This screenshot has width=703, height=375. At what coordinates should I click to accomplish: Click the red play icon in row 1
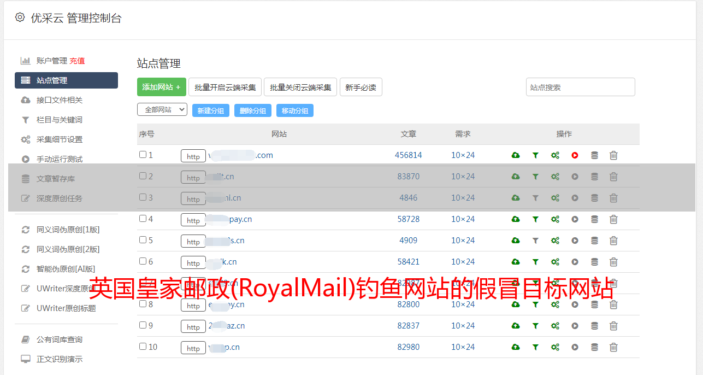[x=575, y=155]
